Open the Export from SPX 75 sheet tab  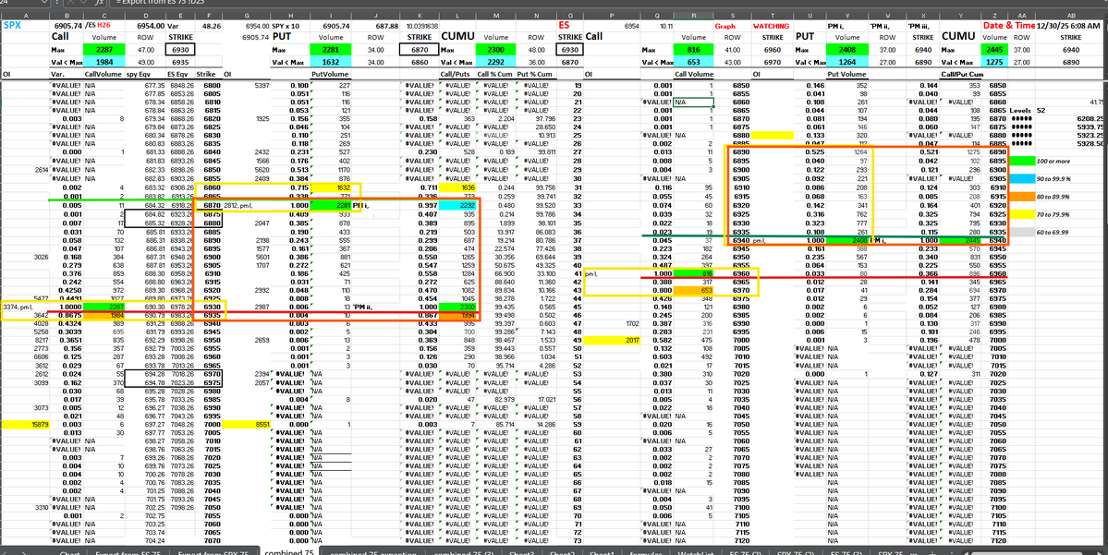[x=213, y=552]
